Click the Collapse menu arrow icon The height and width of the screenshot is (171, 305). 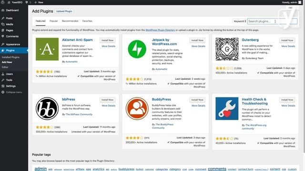(x=3, y=92)
